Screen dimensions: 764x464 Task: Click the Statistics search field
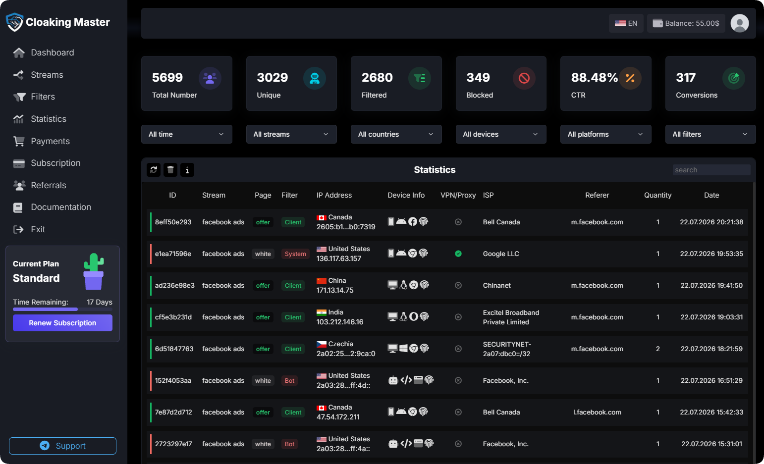pos(711,170)
